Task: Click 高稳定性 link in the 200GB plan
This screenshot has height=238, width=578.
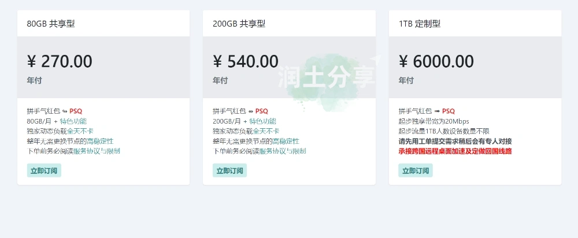Action: (x=286, y=141)
